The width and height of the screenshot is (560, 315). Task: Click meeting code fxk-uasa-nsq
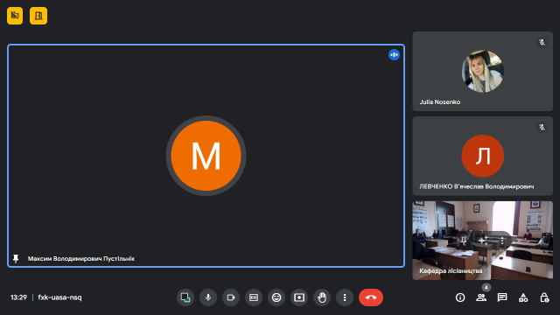(59, 297)
